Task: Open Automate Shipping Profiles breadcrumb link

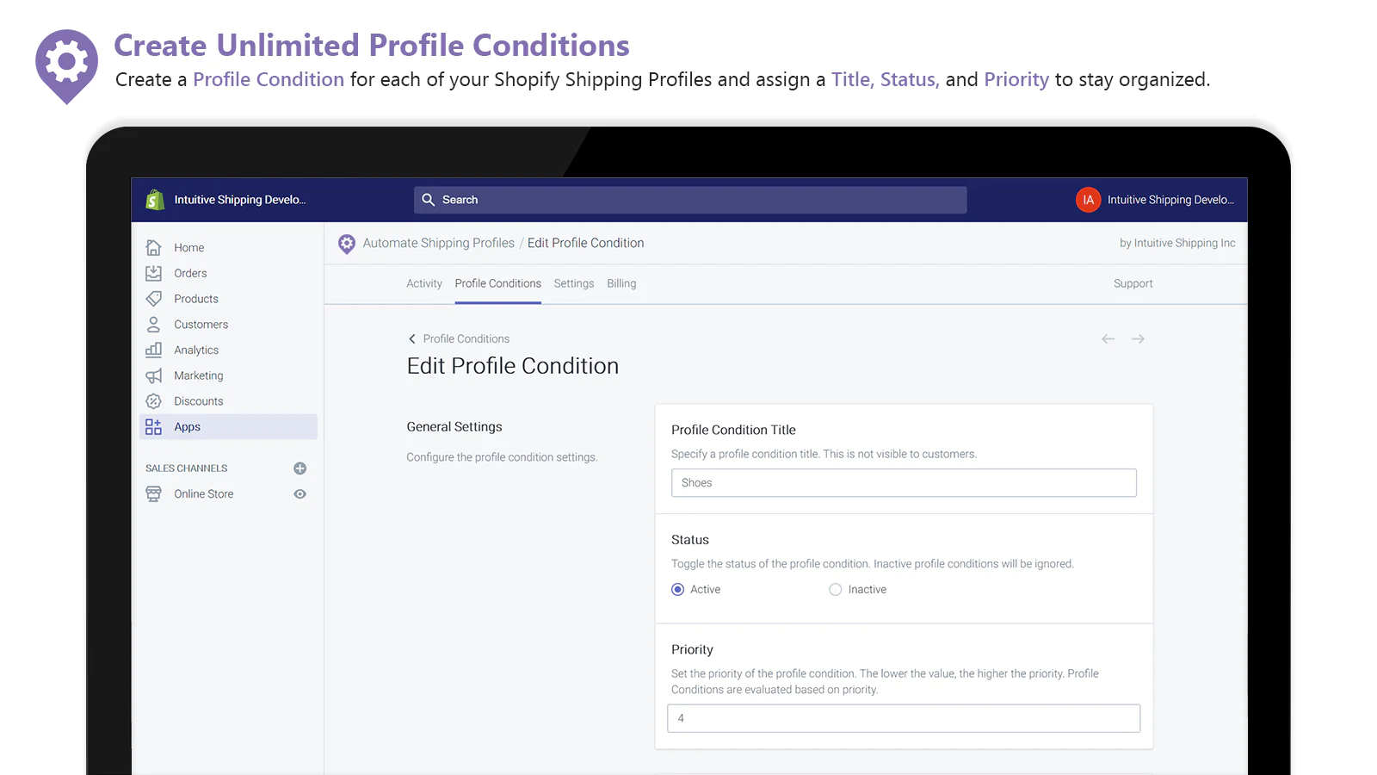Action: click(438, 243)
